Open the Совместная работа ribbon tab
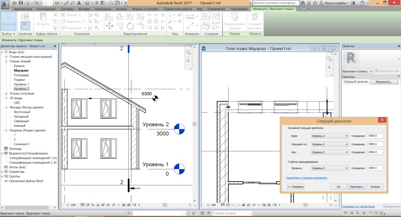The image size is (401, 217). click(177, 9)
